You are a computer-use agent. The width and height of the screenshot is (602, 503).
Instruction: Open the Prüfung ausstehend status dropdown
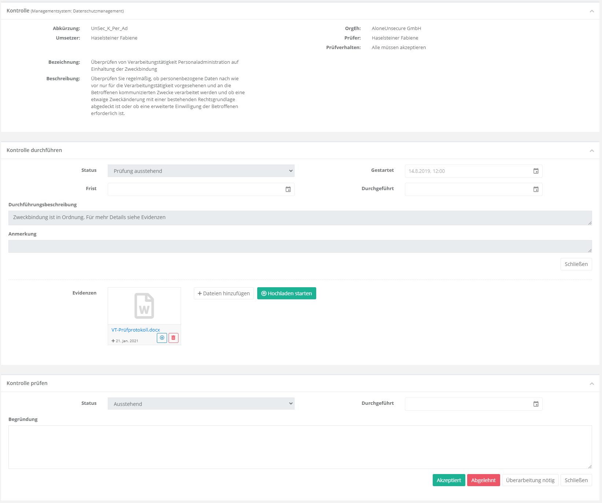tap(201, 171)
